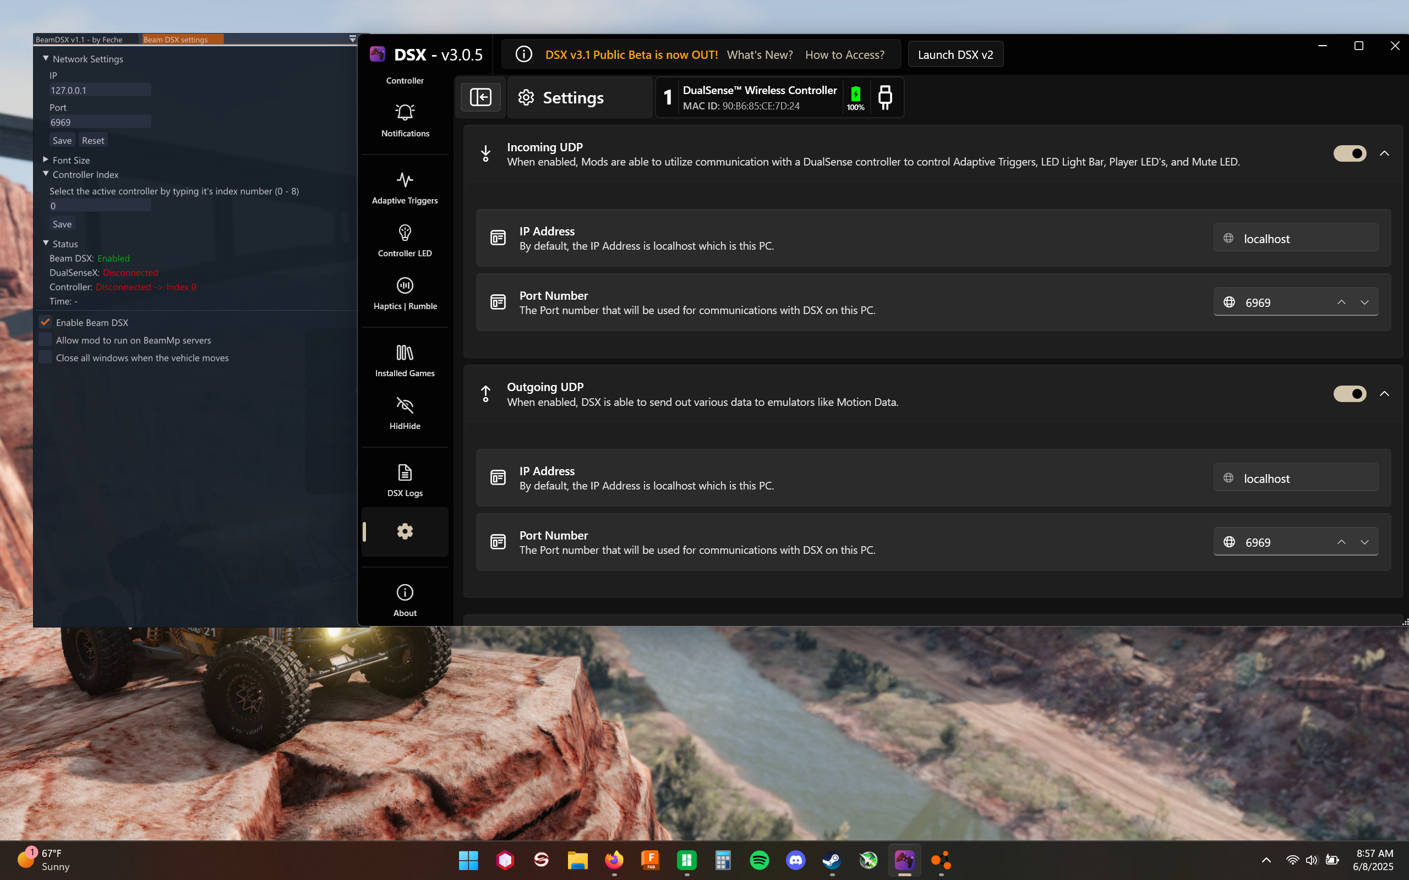Open Notifications in DSX sidebar
1409x880 pixels.
(405, 120)
